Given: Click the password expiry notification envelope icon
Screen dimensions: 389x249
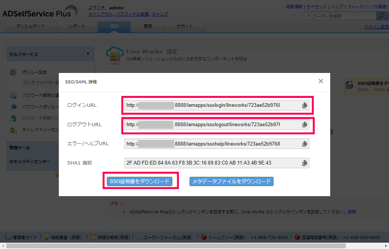Looking at the screenshot, I should click(x=13, y=96).
